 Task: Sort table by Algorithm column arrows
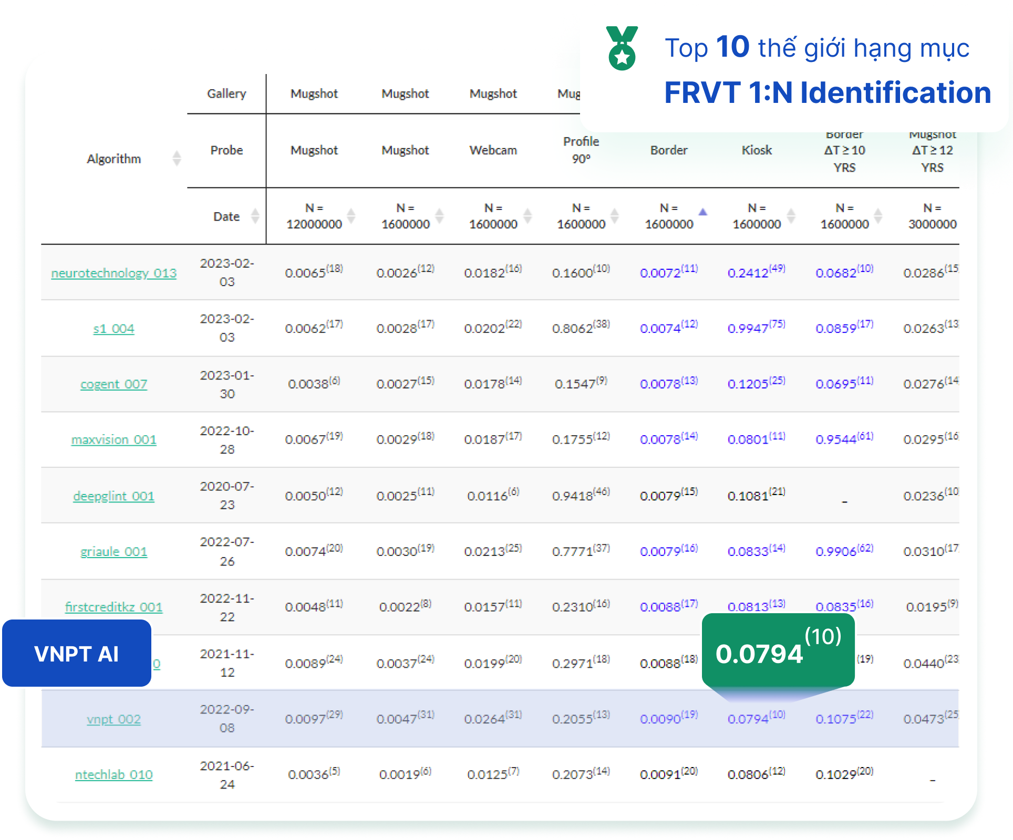(x=177, y=158)
